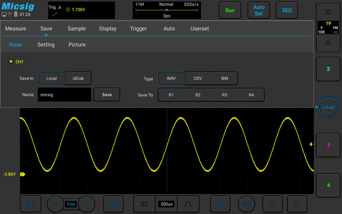342x214 pixels.
Task: Click the 500us timebase value
Action: point(166,204)
